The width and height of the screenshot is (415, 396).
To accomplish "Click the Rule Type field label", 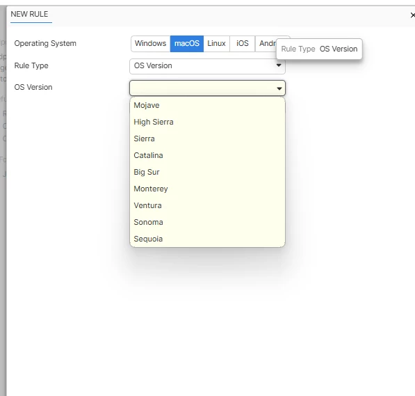I will (x=31, y=65).
